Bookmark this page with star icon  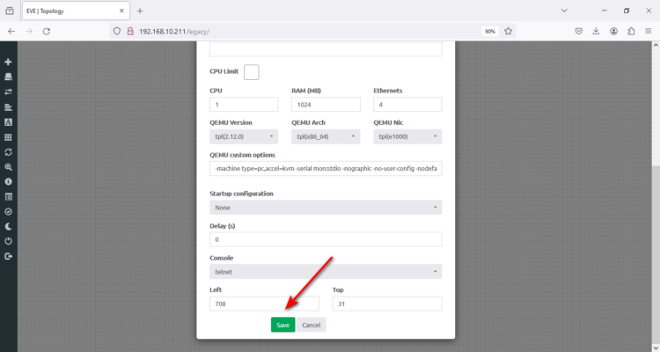click(x=508, y=31)
